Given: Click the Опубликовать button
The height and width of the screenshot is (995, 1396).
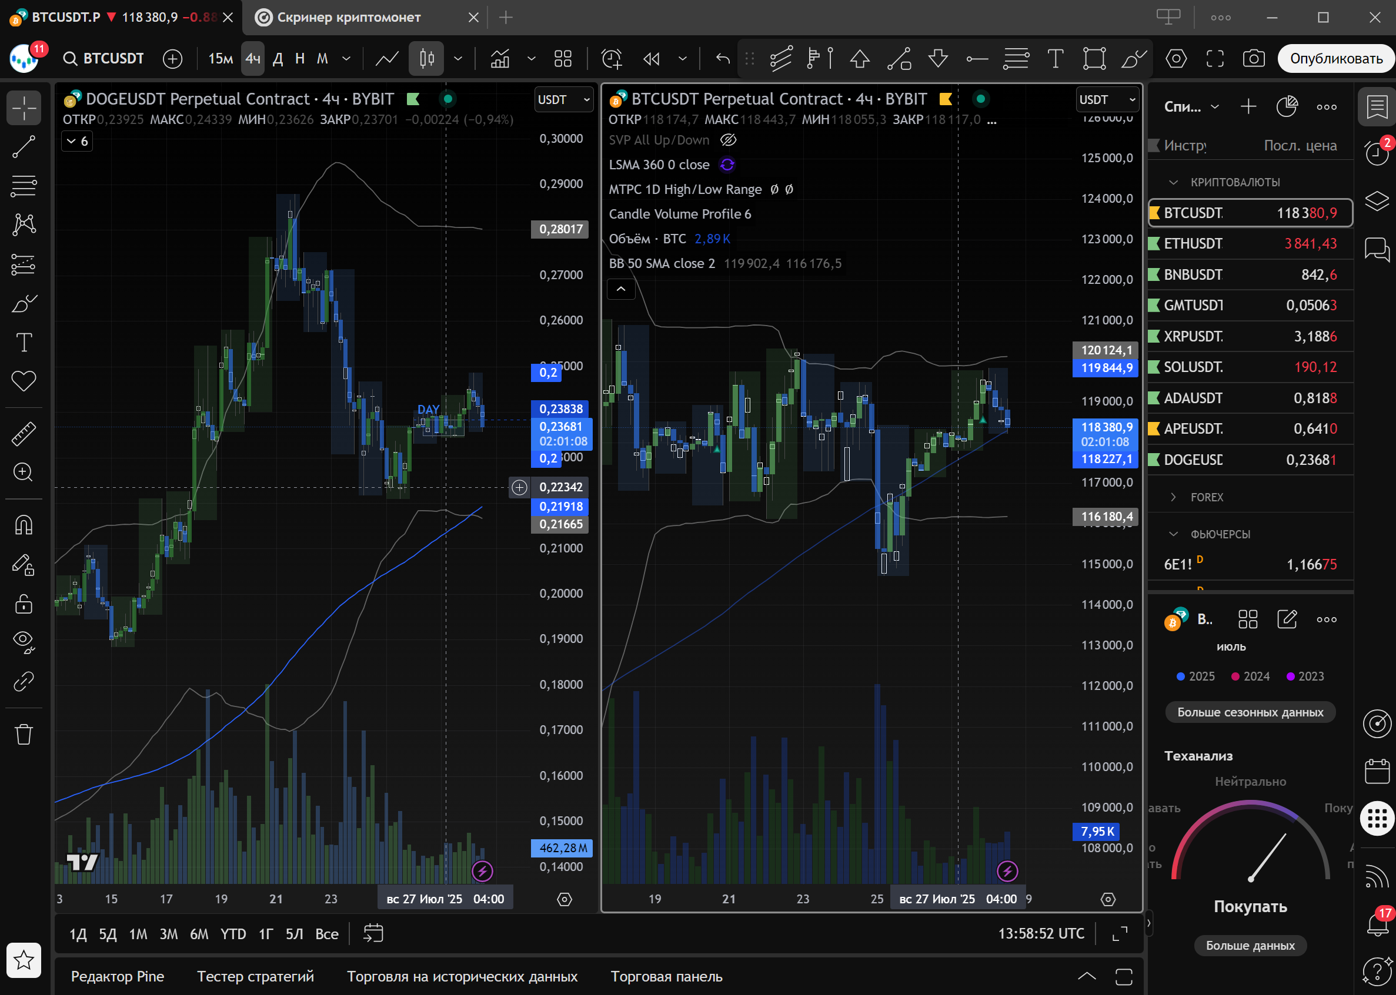Looking at the screenshot, I should point(1335,59).
